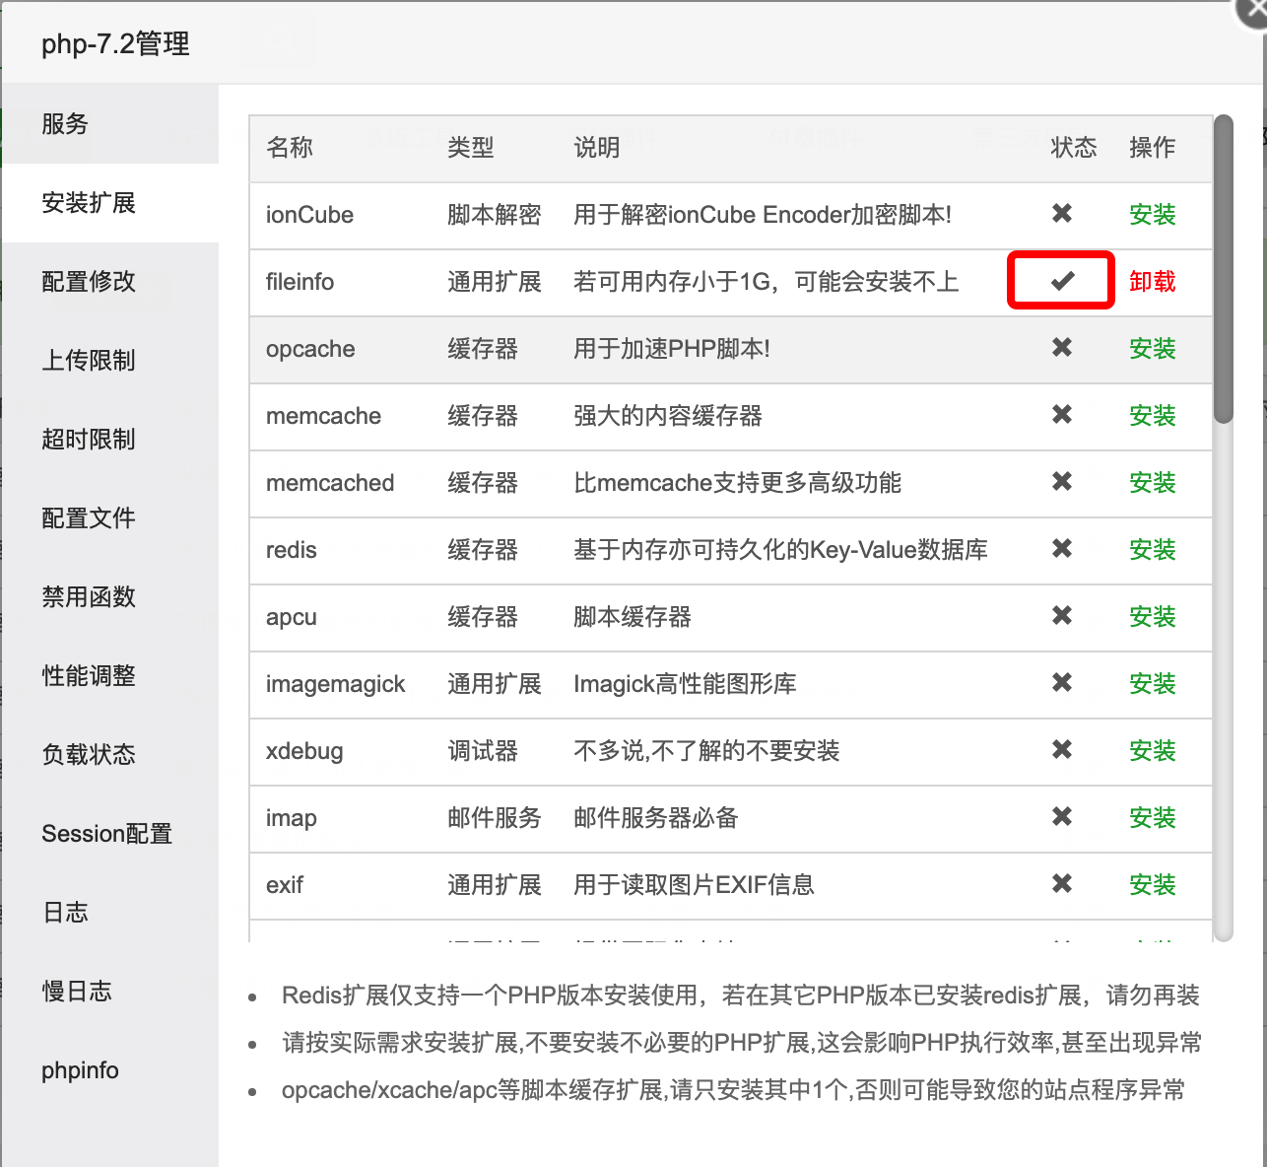Click the ionCube not-installed X status icon
Screen dimensions: 1267x1167
click(x=1061, y=214)
